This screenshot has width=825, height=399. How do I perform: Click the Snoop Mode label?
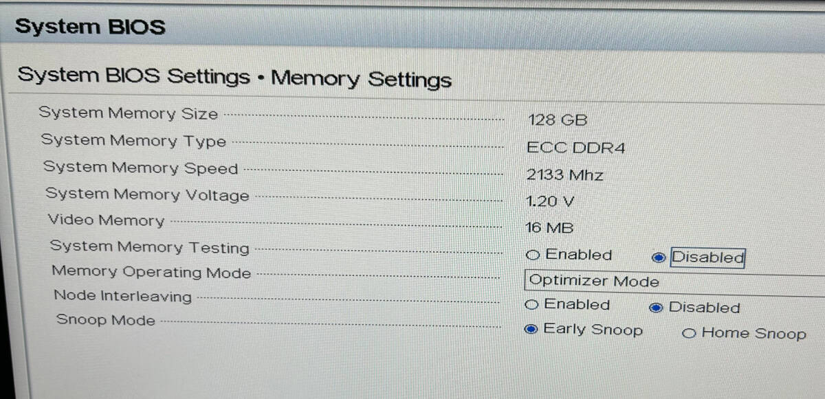click(x=106, y=320)
